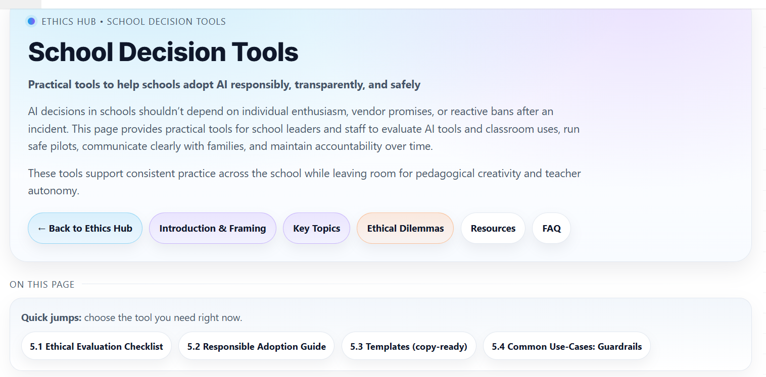
Task: Click the paragraph starting 'AI decisions in schools'
Action: [x=303, y=129]
